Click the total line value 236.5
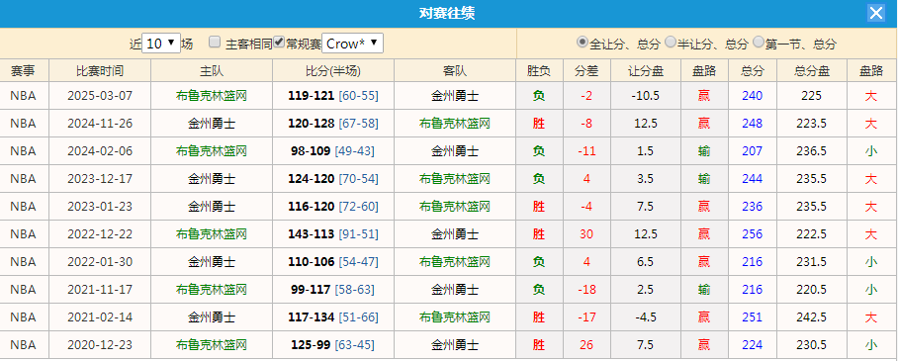The width and height of the screenshot is (898, 361). 811,151
